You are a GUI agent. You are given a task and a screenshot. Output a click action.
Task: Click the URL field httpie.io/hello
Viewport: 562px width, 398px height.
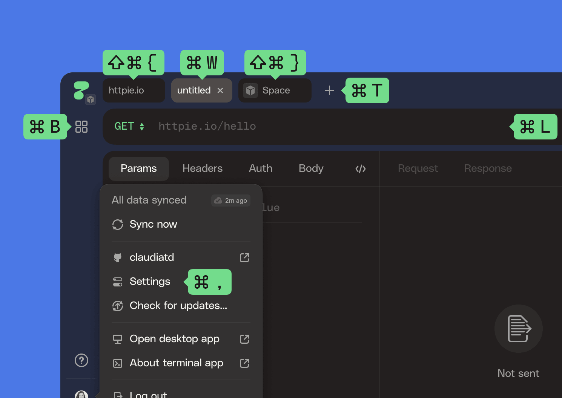click(207, 126)
